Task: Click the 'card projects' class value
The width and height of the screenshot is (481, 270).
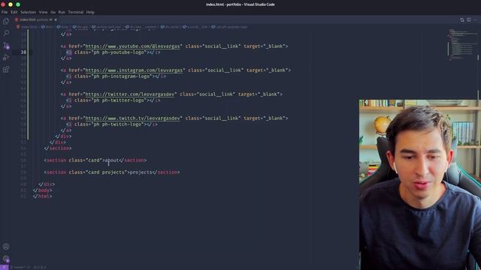Action: pyautogui.click(x=106, y=172)
